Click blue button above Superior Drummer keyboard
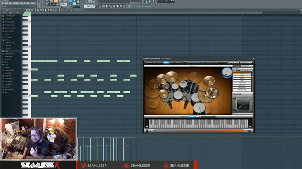The height and width of the screenshot is (169, 302). 192,117
